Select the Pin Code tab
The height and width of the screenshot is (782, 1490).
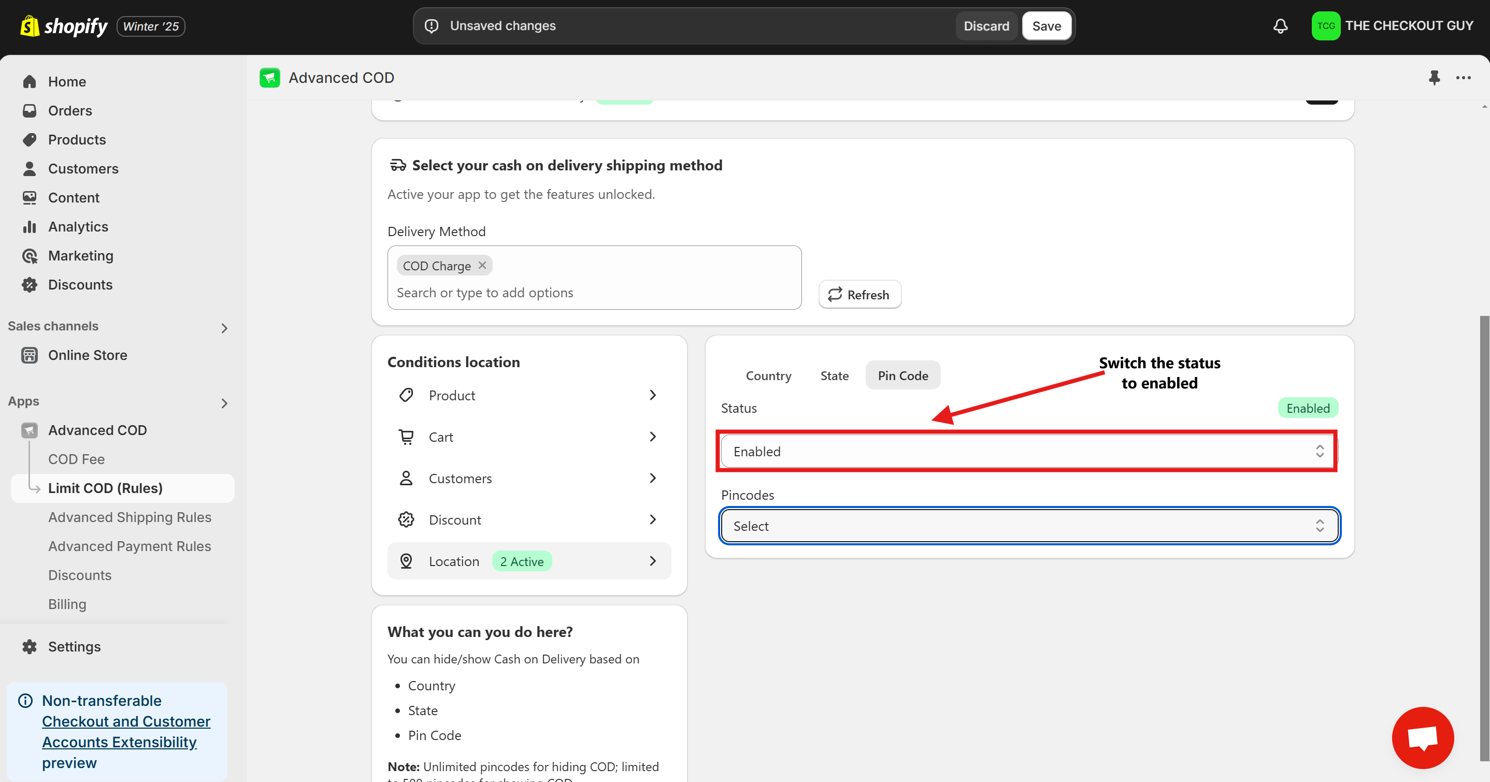(902, 375)
